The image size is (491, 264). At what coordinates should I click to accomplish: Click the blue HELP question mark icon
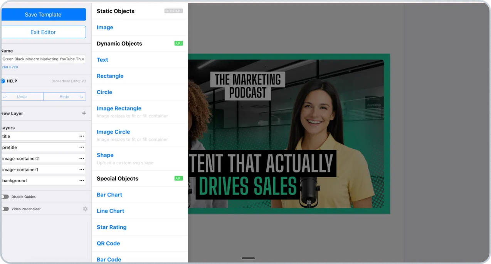3,81
